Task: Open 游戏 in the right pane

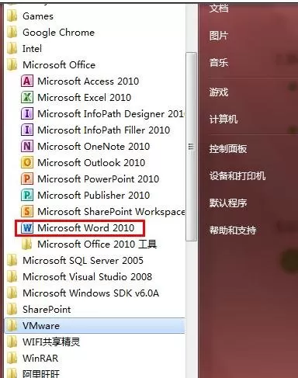Action: tap(219, 92)
